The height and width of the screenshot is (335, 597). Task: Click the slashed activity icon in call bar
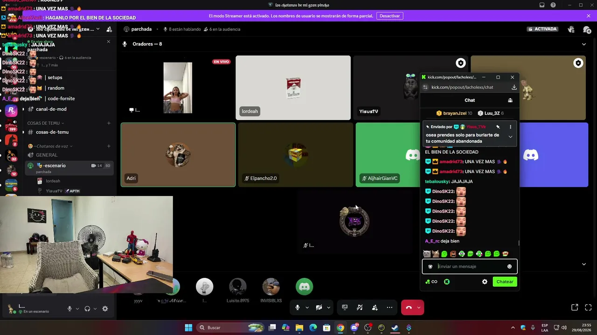click(x=360, y=308)
